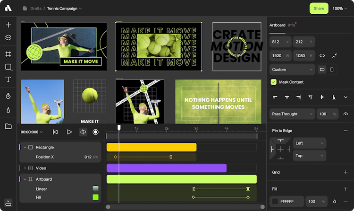Align left using the first alignment icon
The image size is (354, 211).
coord(275,97)
